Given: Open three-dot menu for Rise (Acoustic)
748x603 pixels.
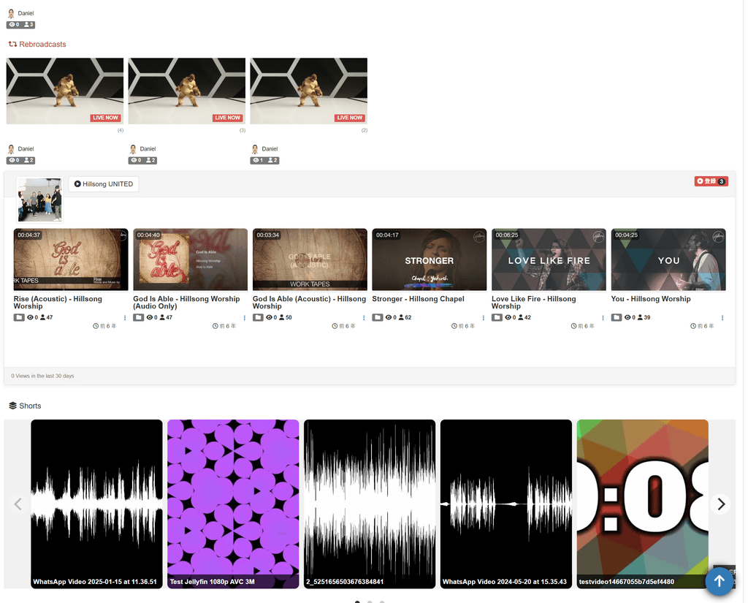Looking at the screenshot, I should click(125, 318).
